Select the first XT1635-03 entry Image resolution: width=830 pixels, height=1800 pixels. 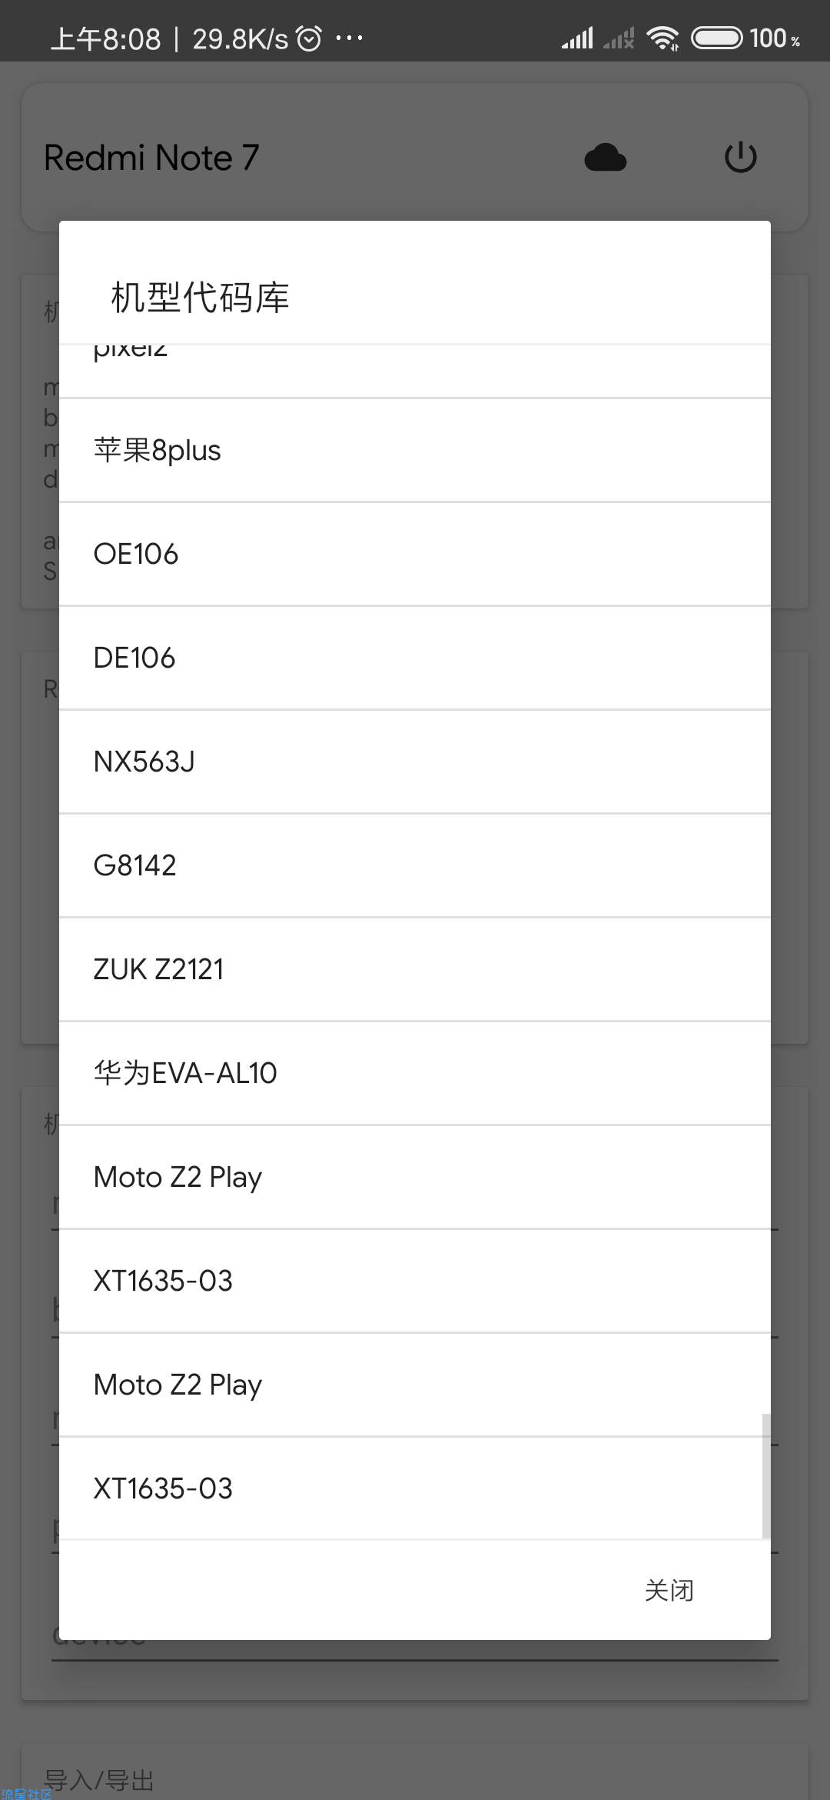point(415,1282)
